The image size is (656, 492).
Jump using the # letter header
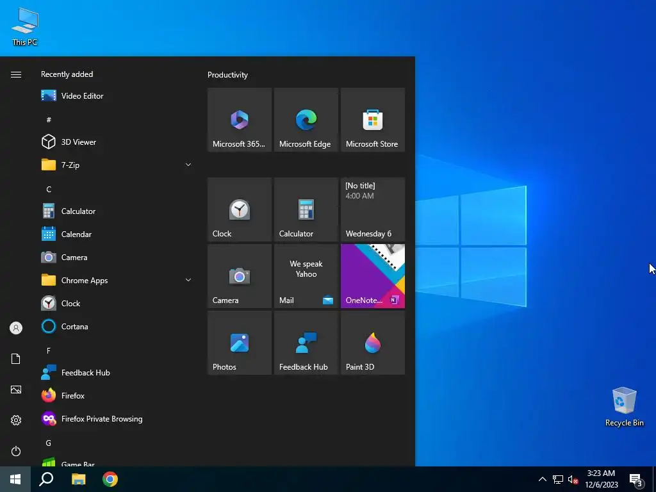point(49,120)
